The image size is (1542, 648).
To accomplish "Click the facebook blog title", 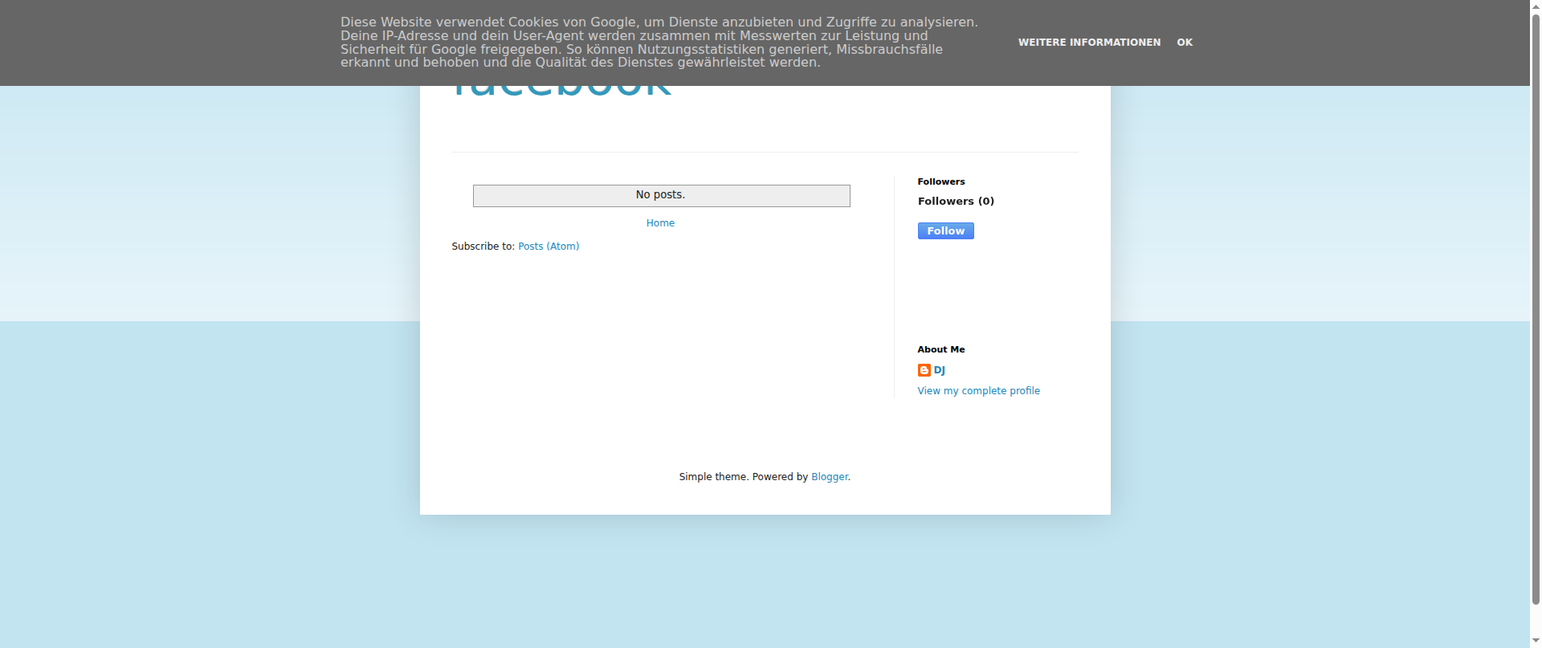I will pyautogui.click(x=561, y=92).
